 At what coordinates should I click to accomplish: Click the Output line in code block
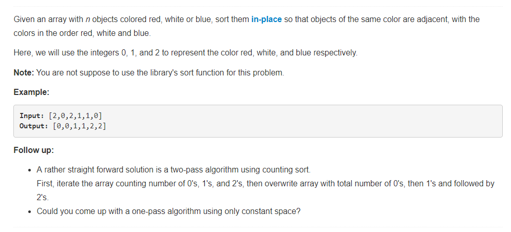(63, 126)
